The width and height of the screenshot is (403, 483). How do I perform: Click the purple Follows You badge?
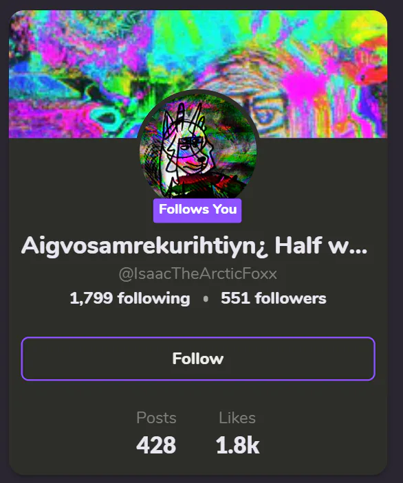(197, 210)
